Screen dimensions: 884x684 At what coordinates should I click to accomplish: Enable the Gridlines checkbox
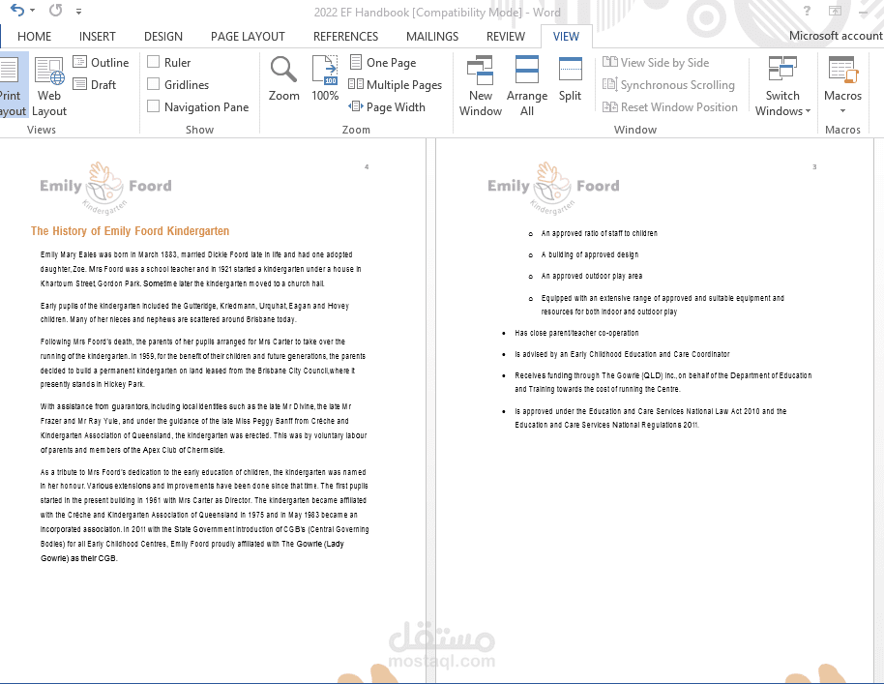point(154,84)
